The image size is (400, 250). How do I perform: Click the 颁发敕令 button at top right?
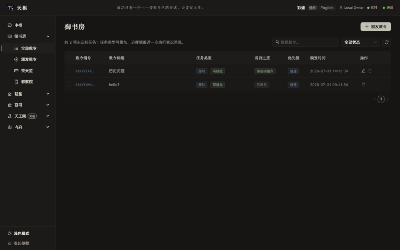point(376,27)
